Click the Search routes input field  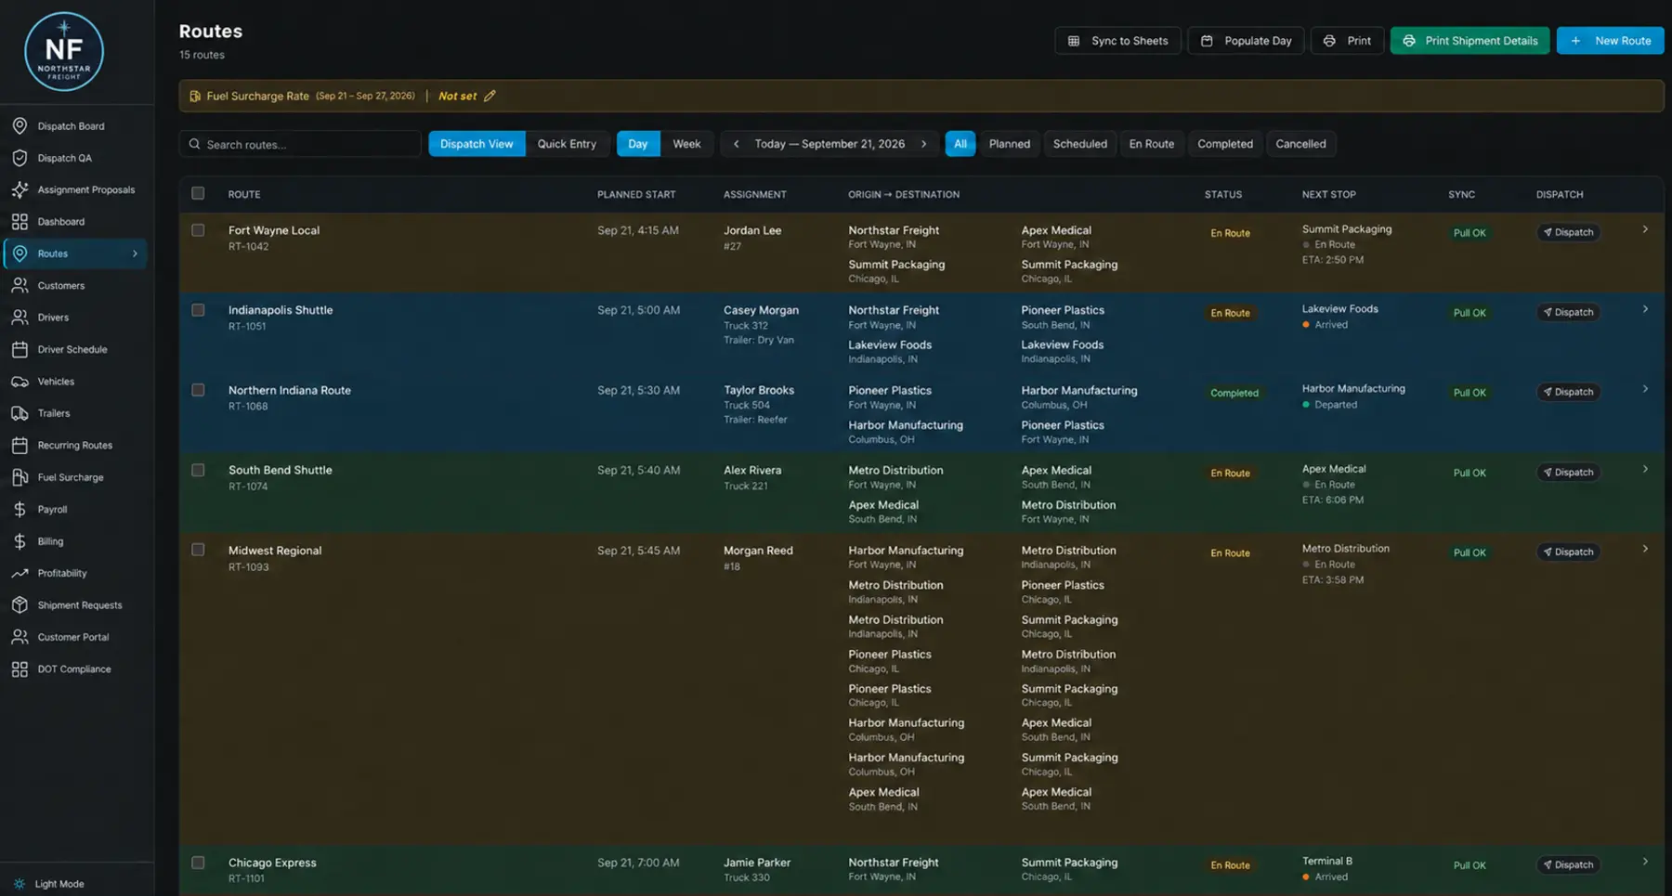point(300,144)
